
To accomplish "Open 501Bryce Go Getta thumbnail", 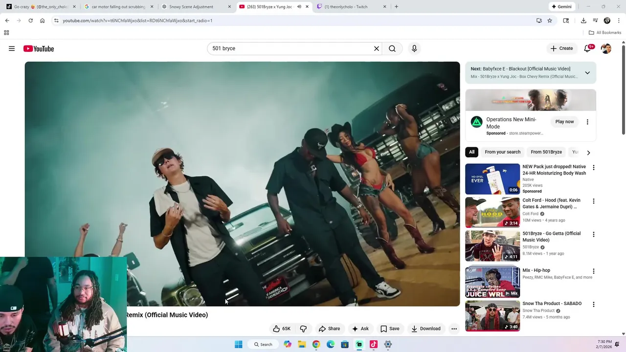I will click(492, 246).
